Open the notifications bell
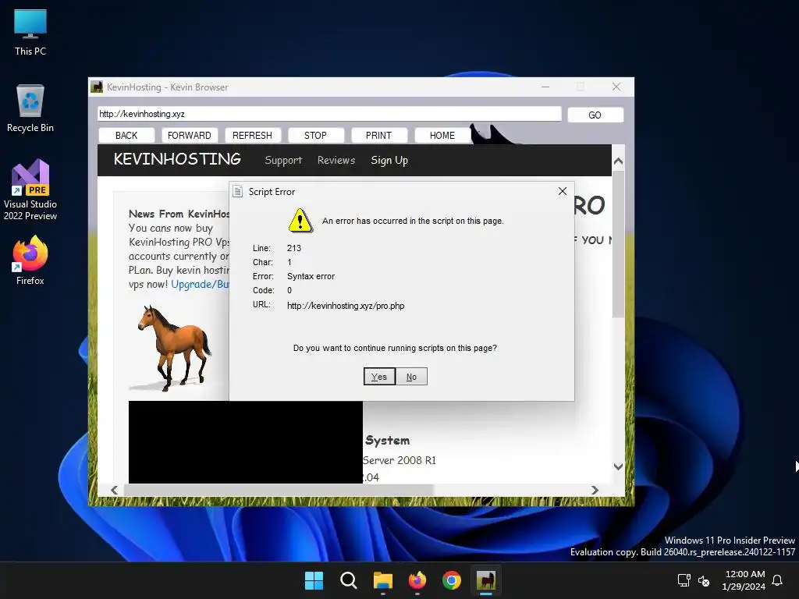Viewport: 799px width, 599px height. (777, 580)
